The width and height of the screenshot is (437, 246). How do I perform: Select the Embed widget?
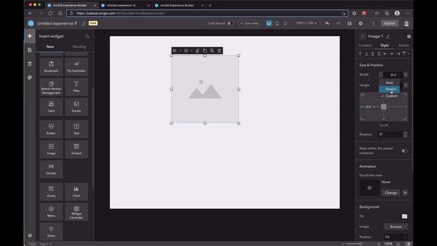(76, 150)
